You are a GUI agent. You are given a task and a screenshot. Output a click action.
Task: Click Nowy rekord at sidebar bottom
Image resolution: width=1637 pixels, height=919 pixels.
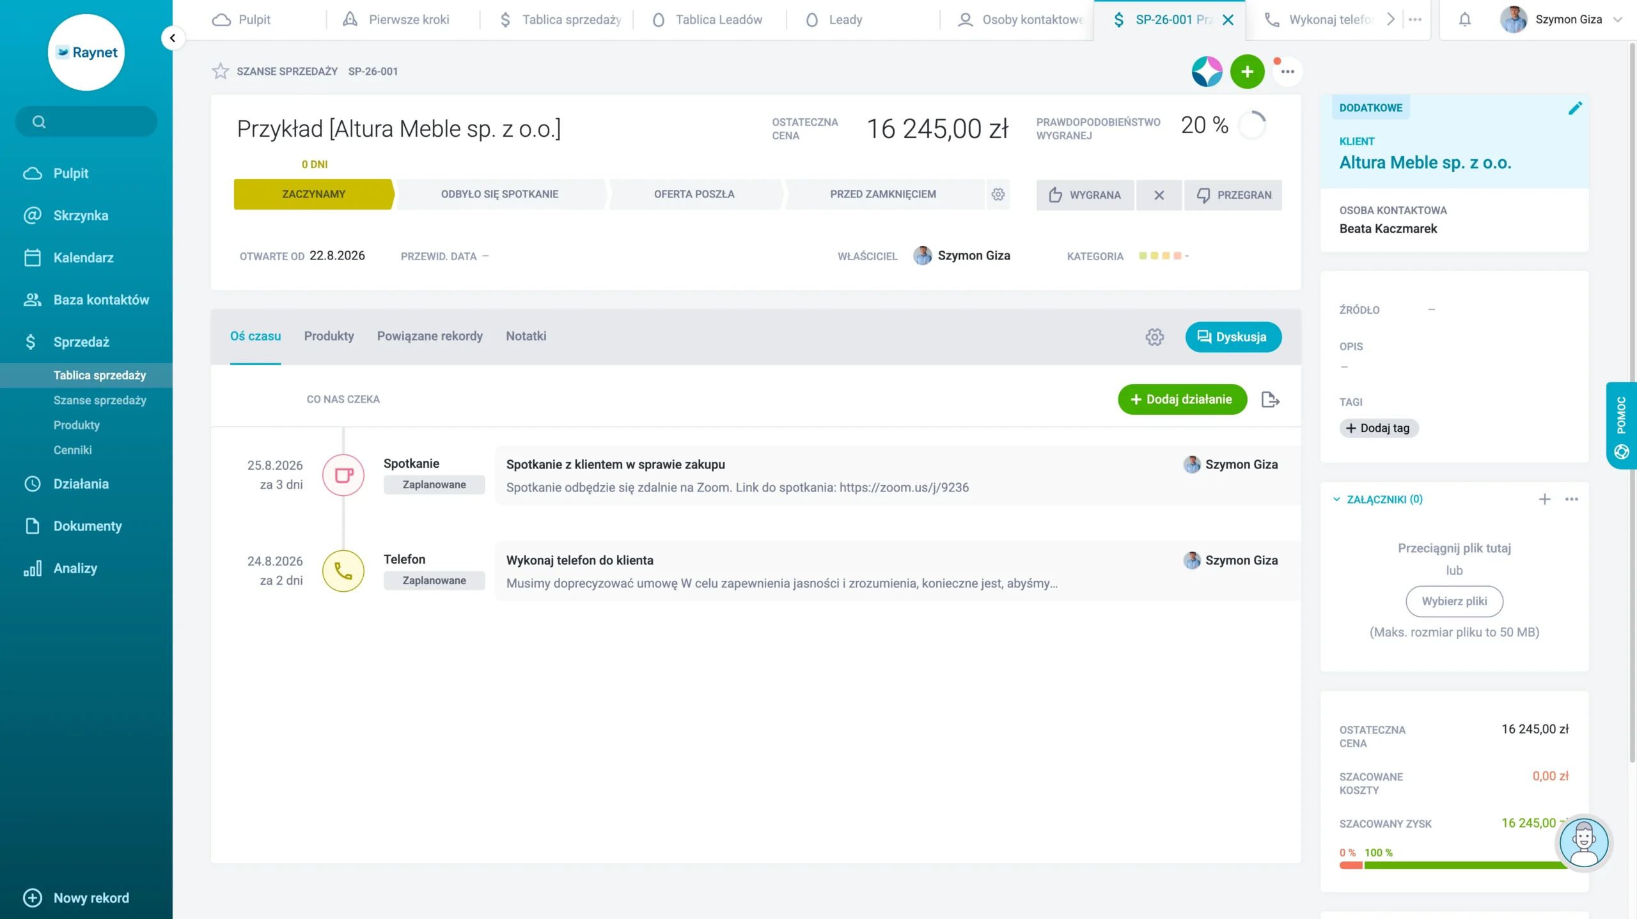(x=76, y=898)
